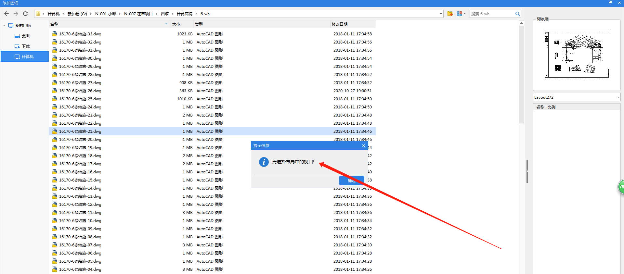
Task: Click the search magnifier icon
Action: [x=517, y=14]
